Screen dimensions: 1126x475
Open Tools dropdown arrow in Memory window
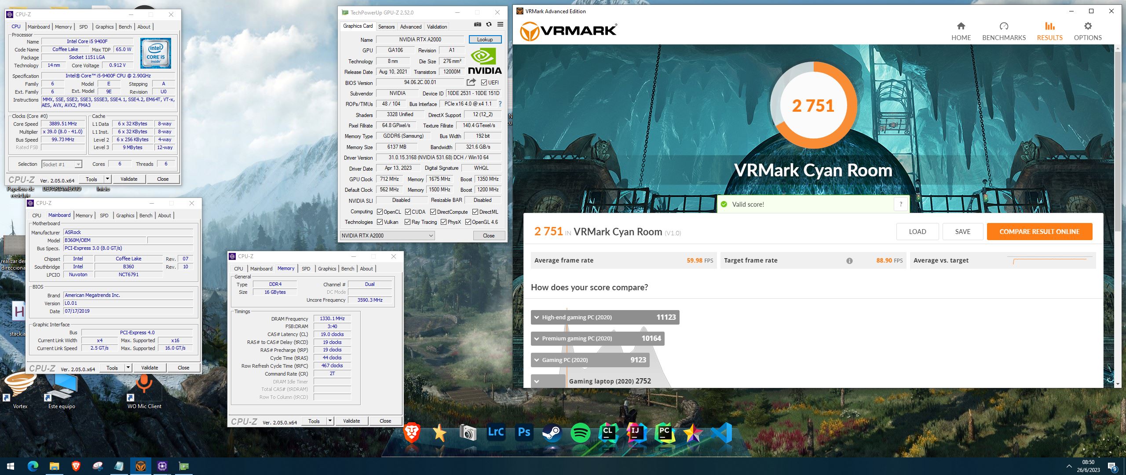click(x=329, y=421)
